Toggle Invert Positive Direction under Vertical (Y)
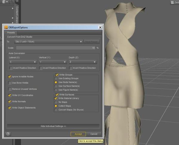The image size is (179, 145). (41, 68)
